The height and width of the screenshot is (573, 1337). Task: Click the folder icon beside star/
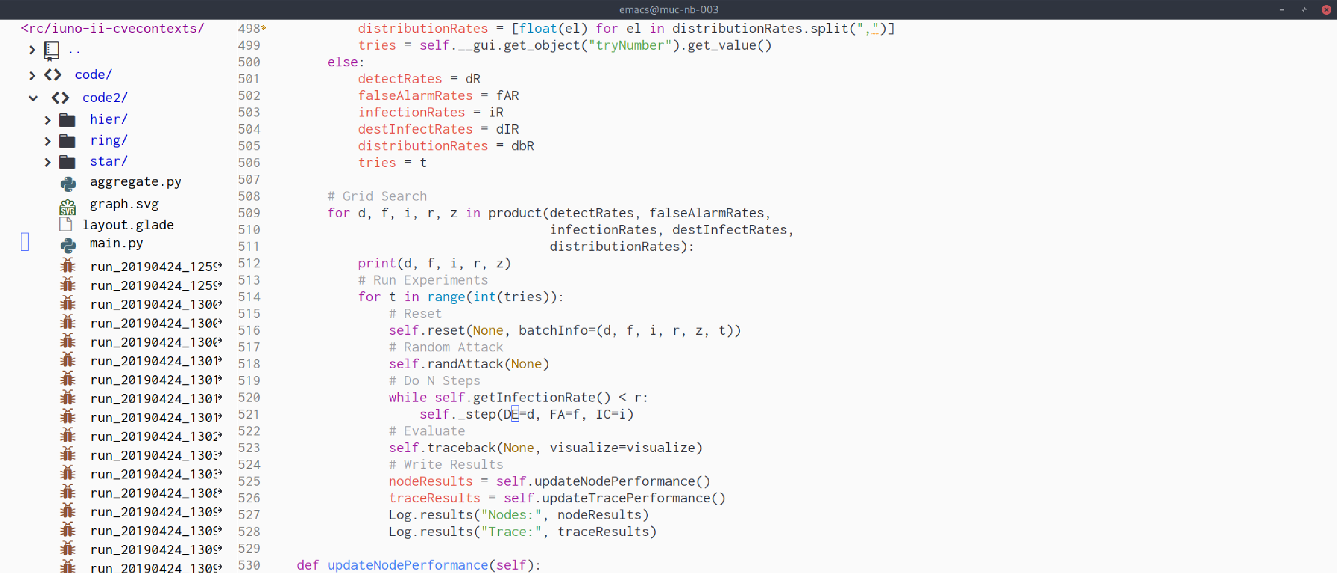click(x=67, y=161)
